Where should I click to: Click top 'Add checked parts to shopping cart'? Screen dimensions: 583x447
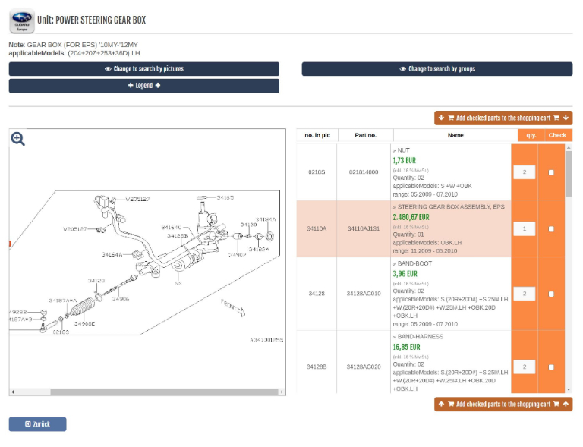[x=503, y=118]
